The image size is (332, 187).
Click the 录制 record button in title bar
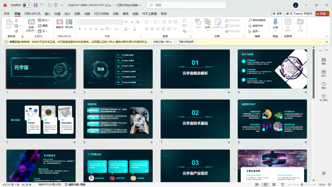(x=278, y=14)
